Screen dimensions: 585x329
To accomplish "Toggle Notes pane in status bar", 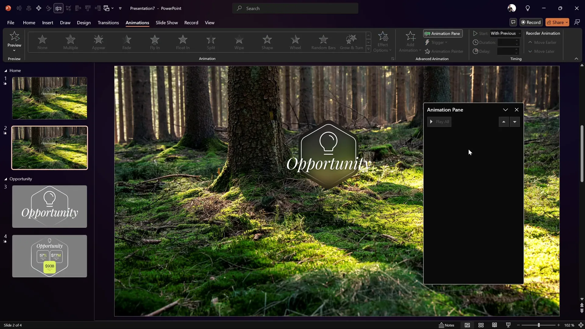I will click(x=446, y=325).
